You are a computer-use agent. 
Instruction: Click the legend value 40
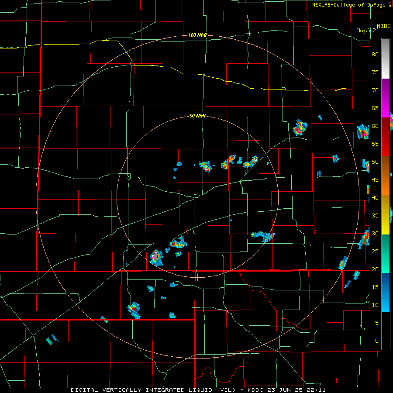tap(375, 197)
